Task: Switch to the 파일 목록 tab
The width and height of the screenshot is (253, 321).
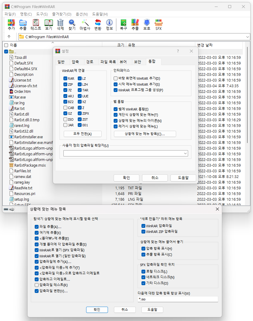Action: tap(108, 62)
